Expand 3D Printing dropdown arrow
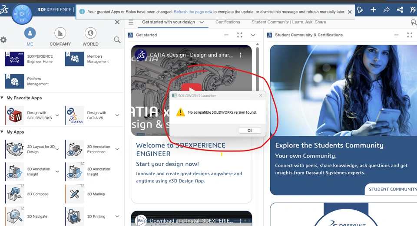This screenshot has height=226, width=417. (x=117, y=216)
